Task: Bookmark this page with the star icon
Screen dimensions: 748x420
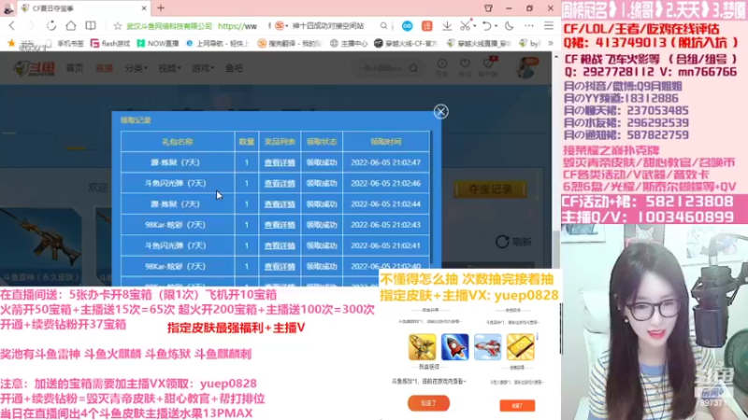Action: click(x=118, y=26)
